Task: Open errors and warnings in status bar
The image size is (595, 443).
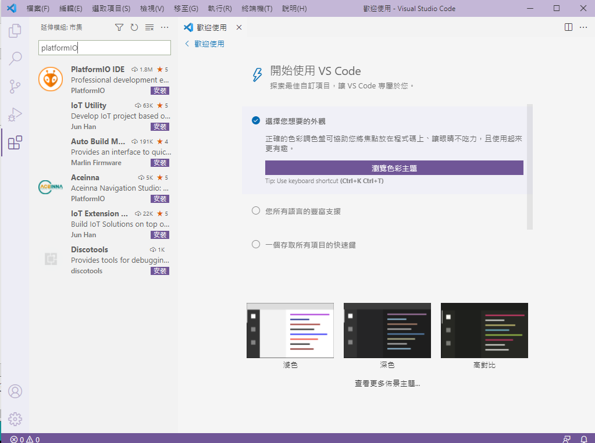Action: click(25, 439)
